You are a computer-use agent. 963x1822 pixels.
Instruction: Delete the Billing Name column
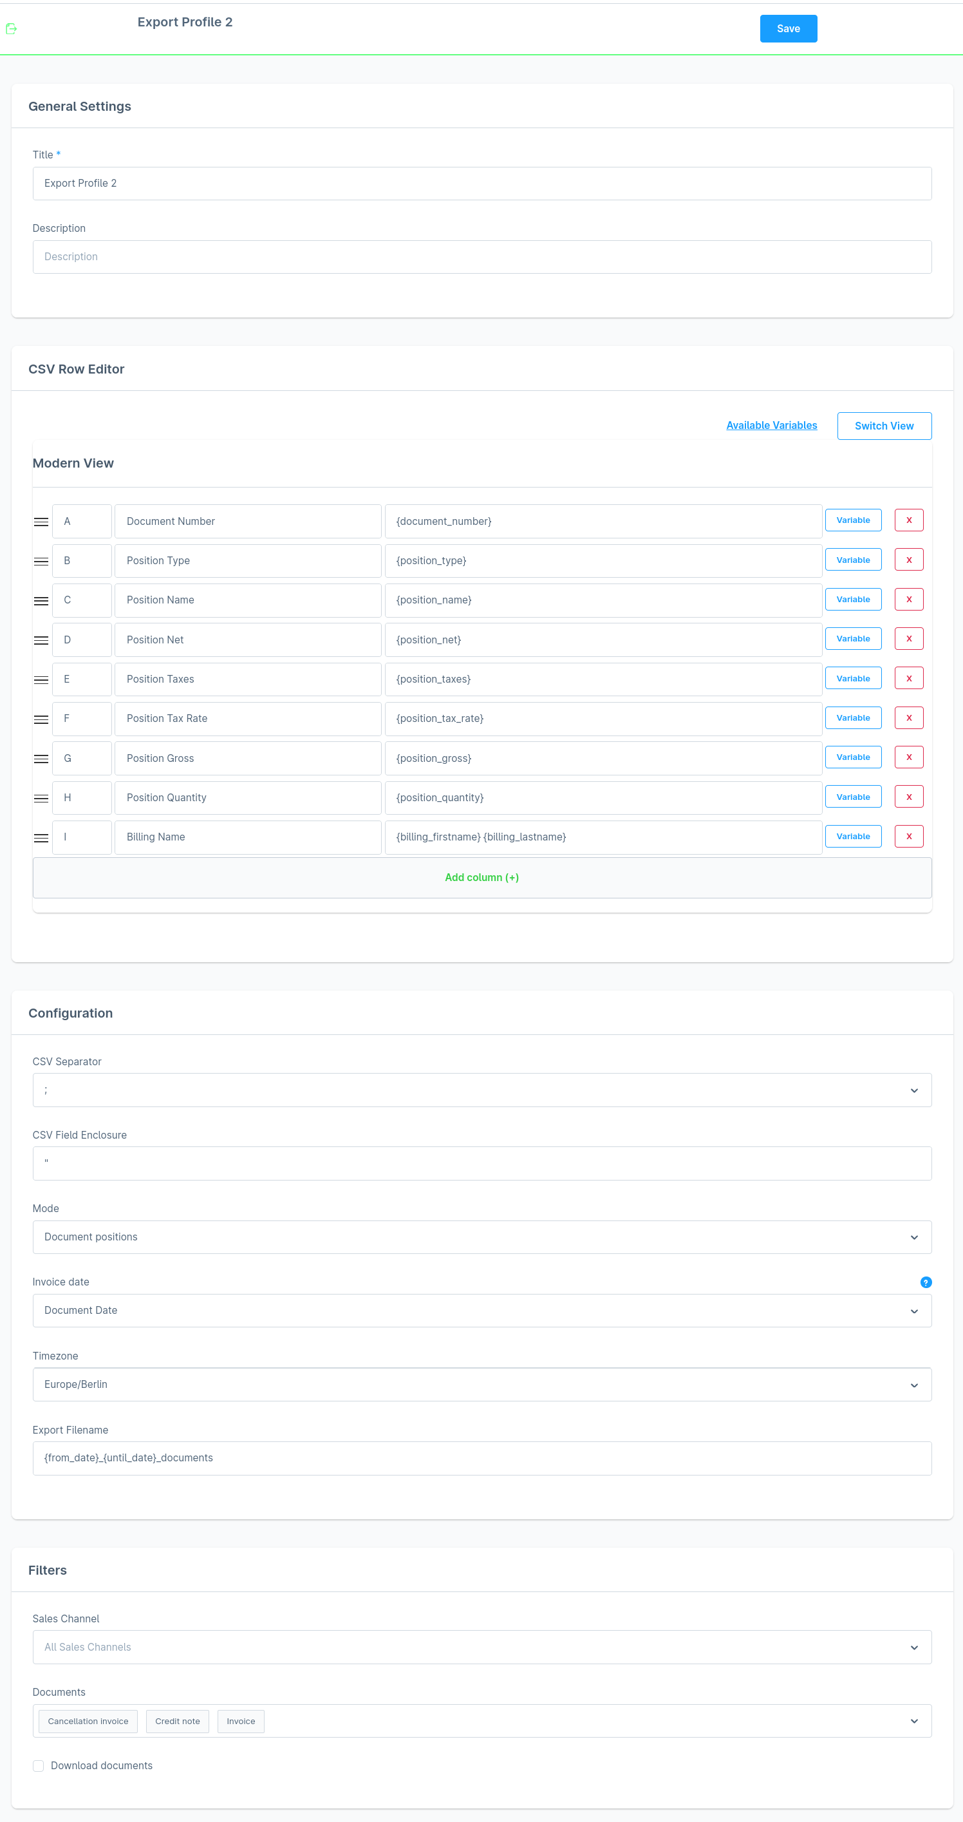(x=908, y=837)
